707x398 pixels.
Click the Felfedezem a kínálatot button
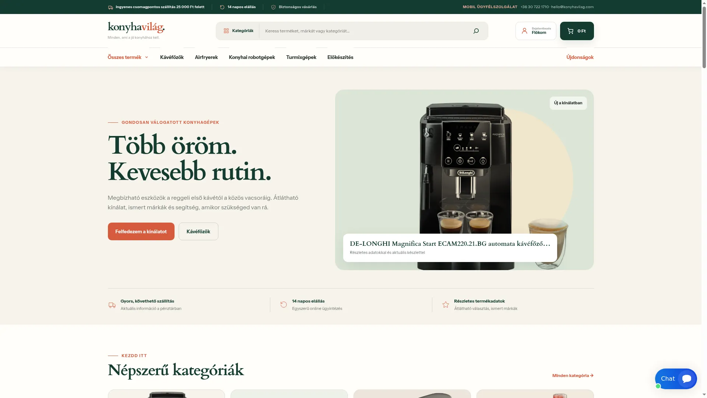point(141,231)
